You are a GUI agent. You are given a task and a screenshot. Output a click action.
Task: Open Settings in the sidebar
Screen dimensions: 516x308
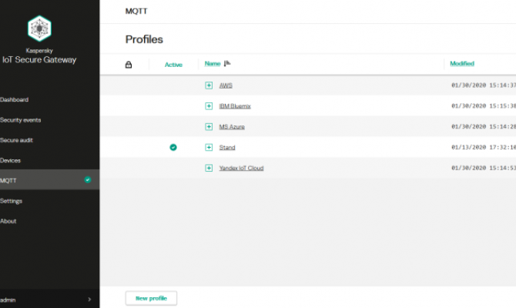(x=11, y=201)
